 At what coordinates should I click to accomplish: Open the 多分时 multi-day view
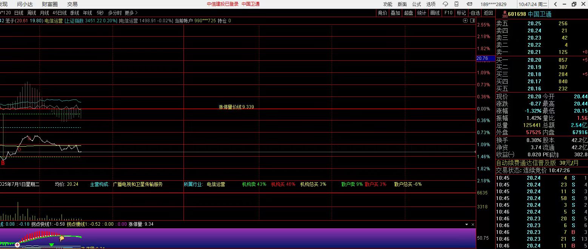pyautogui.click(x=115, y=13)
